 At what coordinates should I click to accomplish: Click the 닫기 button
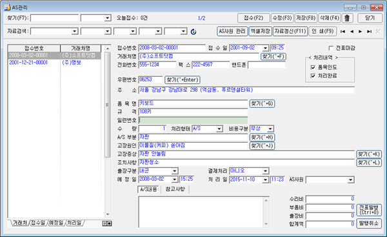(370, 18)
